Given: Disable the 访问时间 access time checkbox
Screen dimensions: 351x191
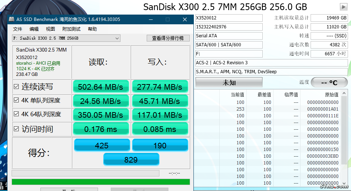Looking at the screenshot, I should point(16,129).
